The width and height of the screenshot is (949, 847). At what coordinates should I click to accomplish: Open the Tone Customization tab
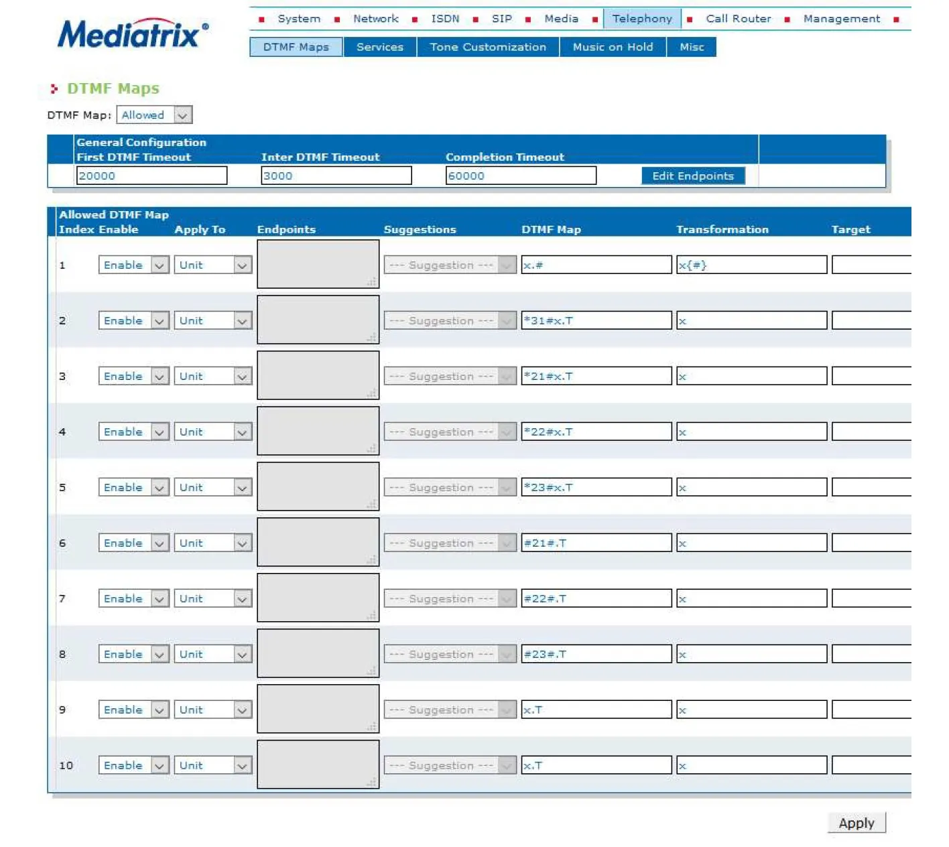click(487, 47)
